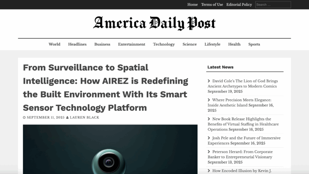Click the chevron before Peterson Herard article

point(209,152)
